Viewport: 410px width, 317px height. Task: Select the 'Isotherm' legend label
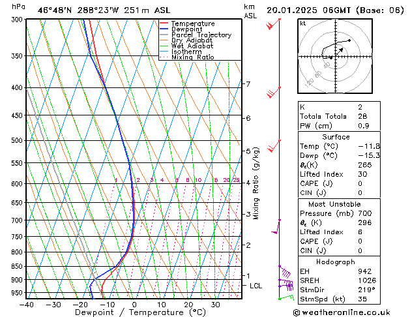click(x=186, y=52)
